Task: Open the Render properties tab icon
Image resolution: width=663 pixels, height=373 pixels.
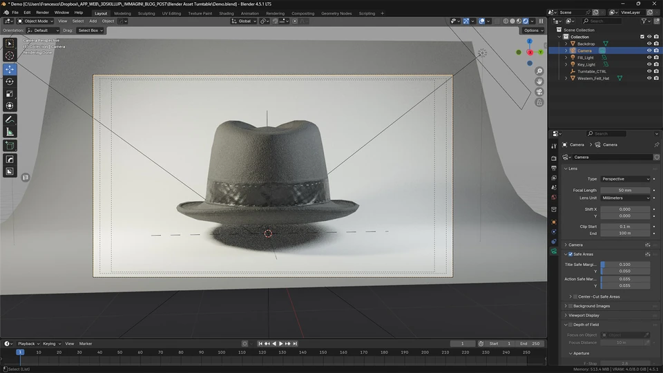Action: pos(554,158)
